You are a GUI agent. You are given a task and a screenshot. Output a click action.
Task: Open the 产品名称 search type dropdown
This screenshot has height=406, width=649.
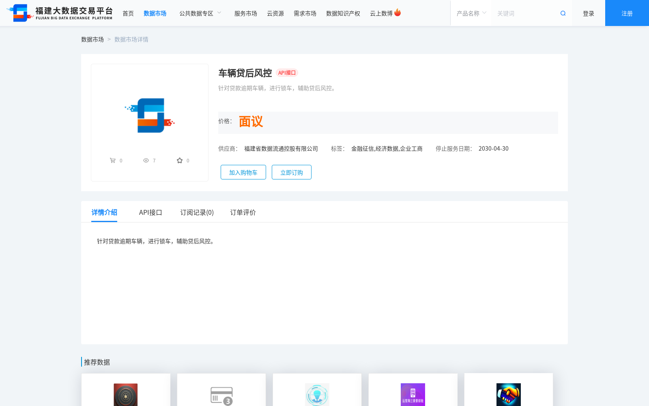pyautogui.click(x=471, y=13)
